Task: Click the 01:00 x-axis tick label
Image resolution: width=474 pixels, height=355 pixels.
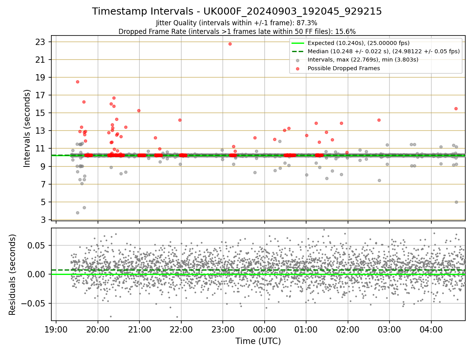Action: [306, 329]
